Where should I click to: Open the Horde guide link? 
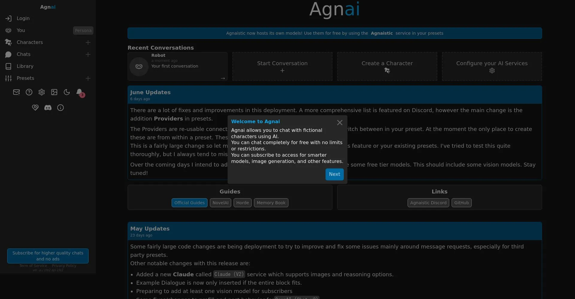tap(243, 203)
